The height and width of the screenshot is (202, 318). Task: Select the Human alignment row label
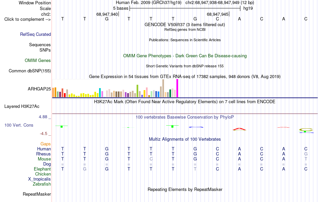coord(44,149)
